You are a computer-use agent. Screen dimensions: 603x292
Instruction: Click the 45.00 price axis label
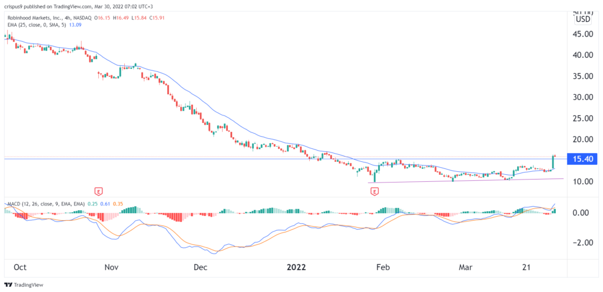coord(584,34)
